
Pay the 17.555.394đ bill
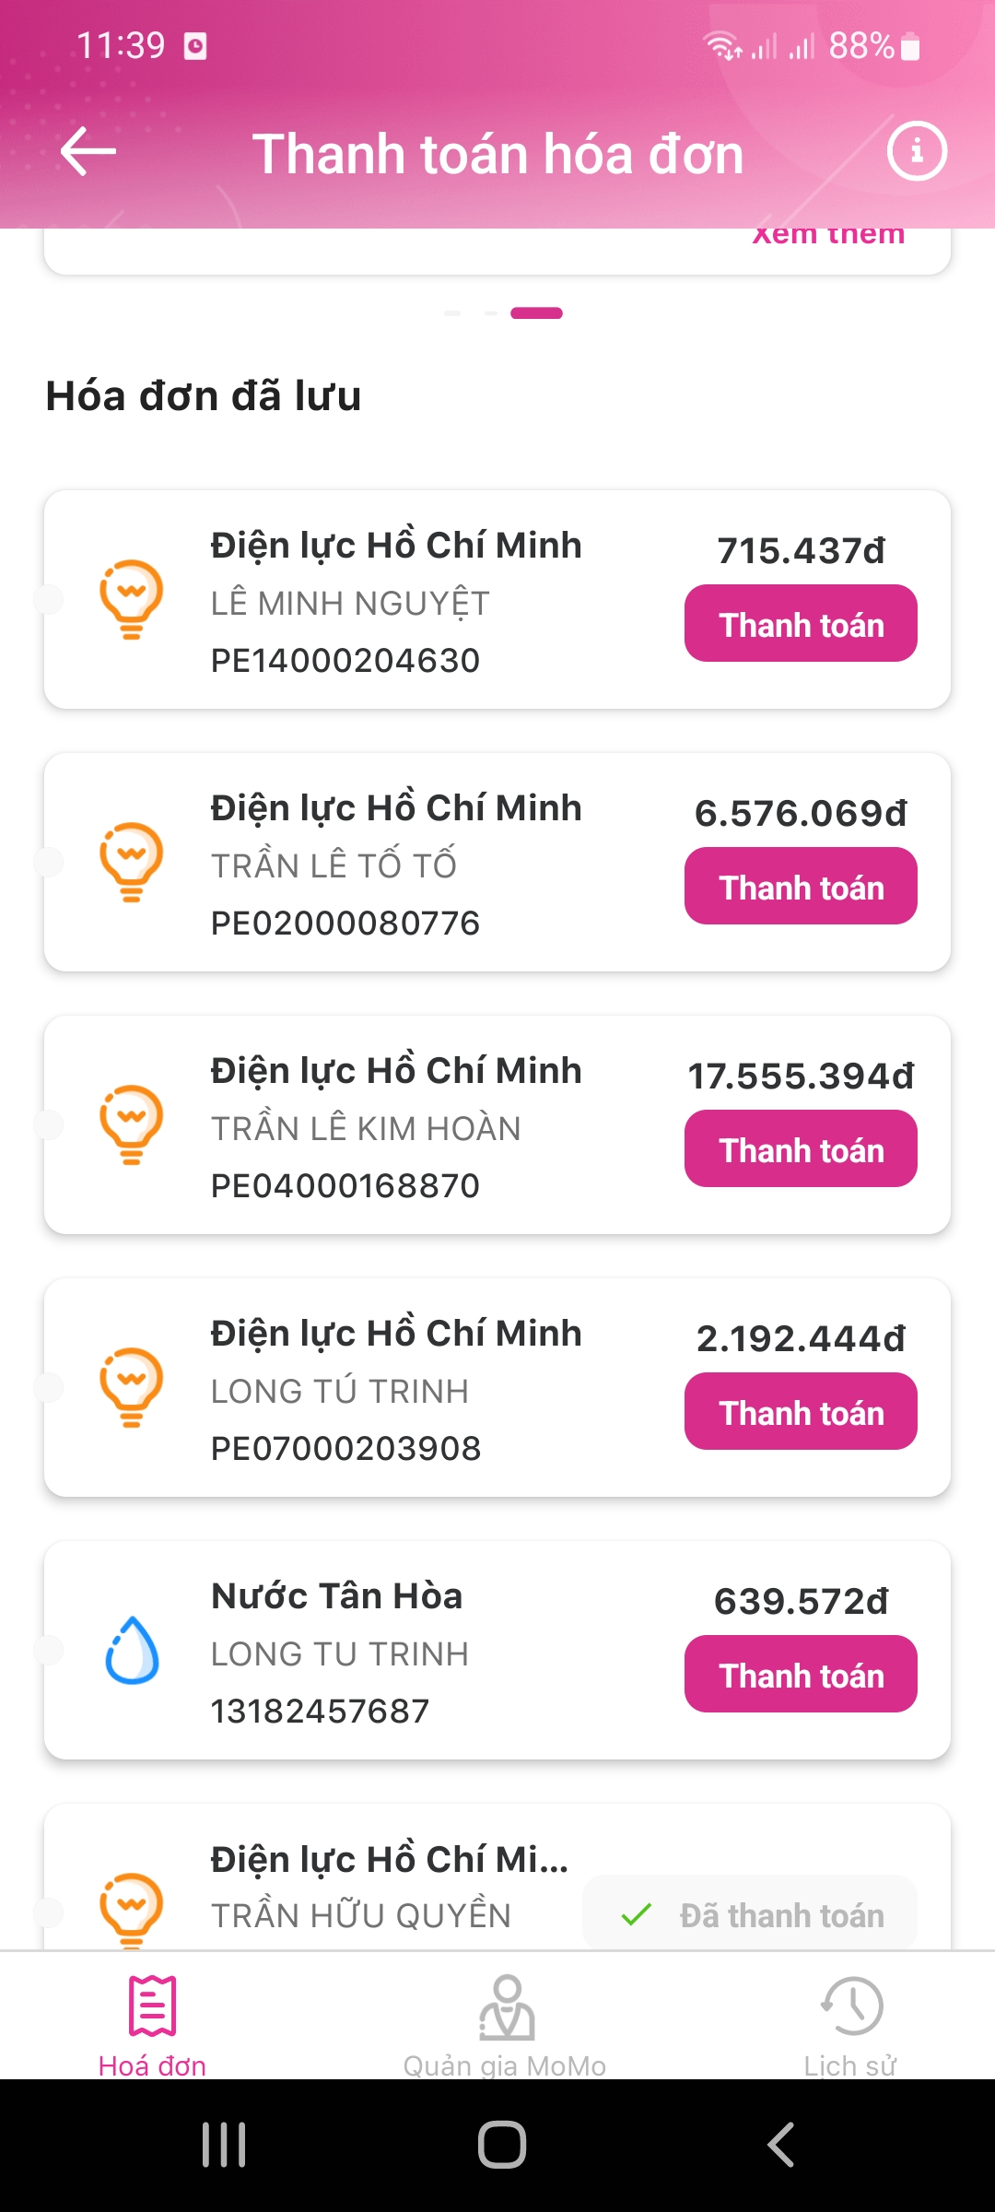tap(800, 1149)
